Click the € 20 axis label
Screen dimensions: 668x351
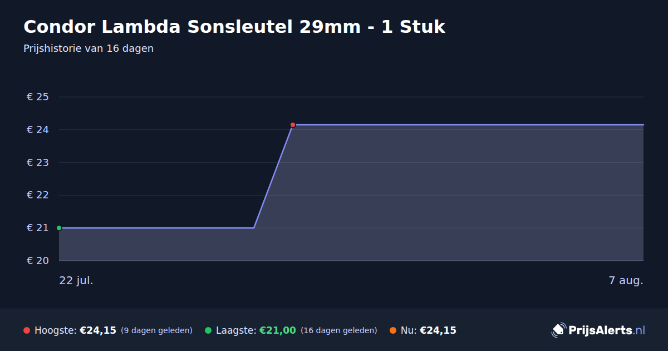pyautogui.click(x=38, y=261)
